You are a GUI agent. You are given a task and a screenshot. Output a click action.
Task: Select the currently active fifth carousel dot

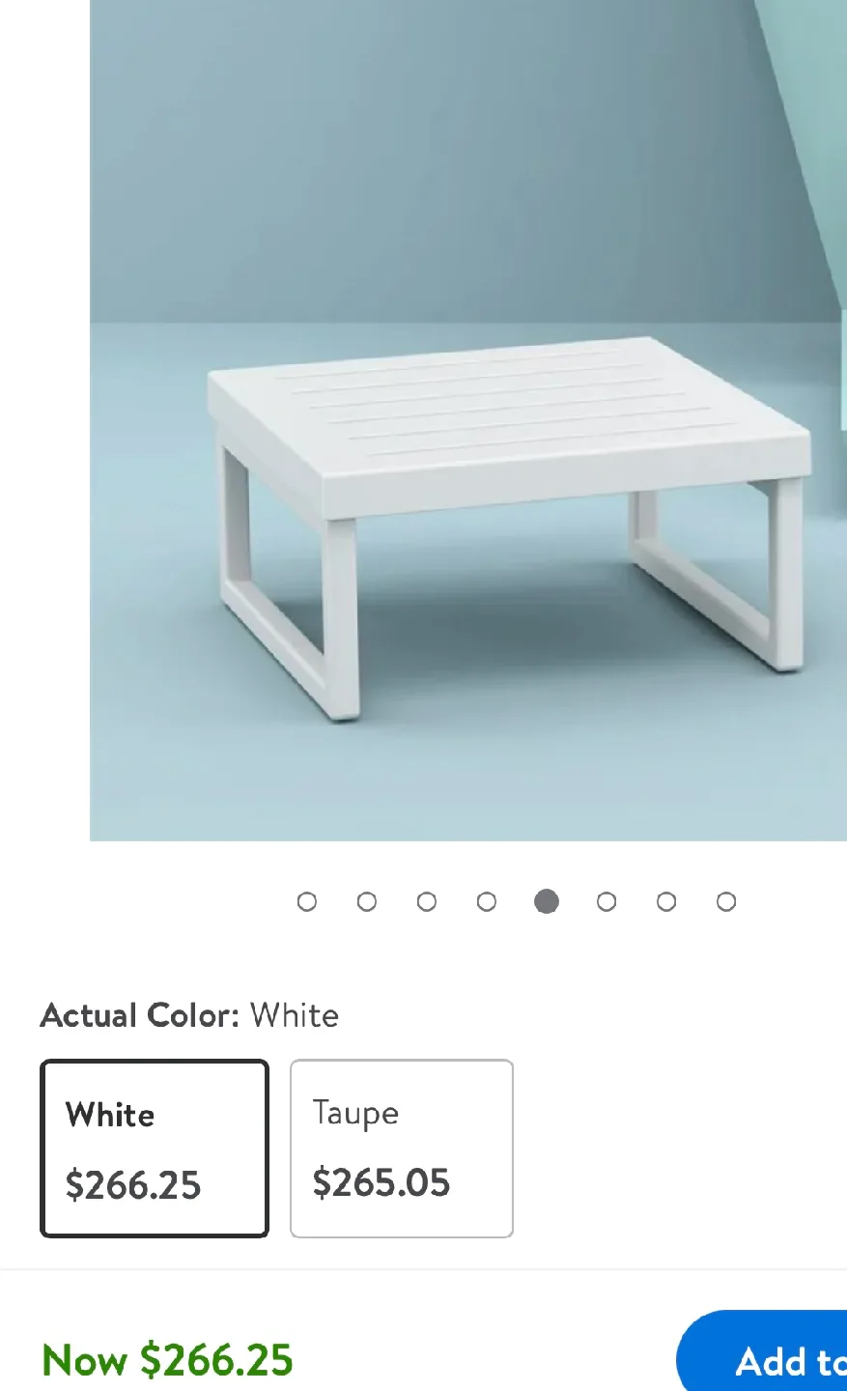click(x=547, y=901)
